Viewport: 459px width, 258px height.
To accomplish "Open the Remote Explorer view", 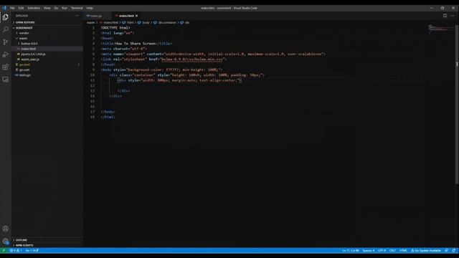I will click(6, 80).
